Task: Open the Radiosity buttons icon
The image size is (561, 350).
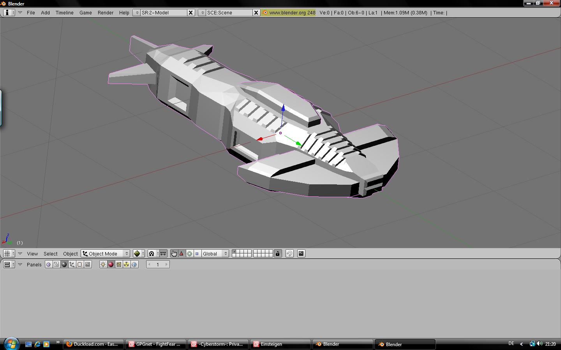Action: [x=127, y=264]
